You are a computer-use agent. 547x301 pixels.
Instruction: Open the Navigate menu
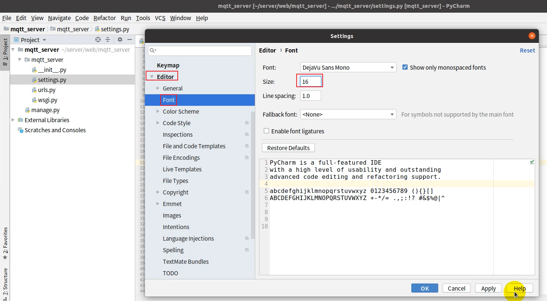[x=59, y=18]
